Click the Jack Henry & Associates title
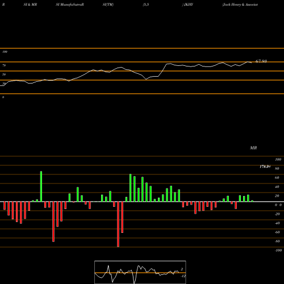The width and height of the screenshot is (284, 284). pos(240,5)
